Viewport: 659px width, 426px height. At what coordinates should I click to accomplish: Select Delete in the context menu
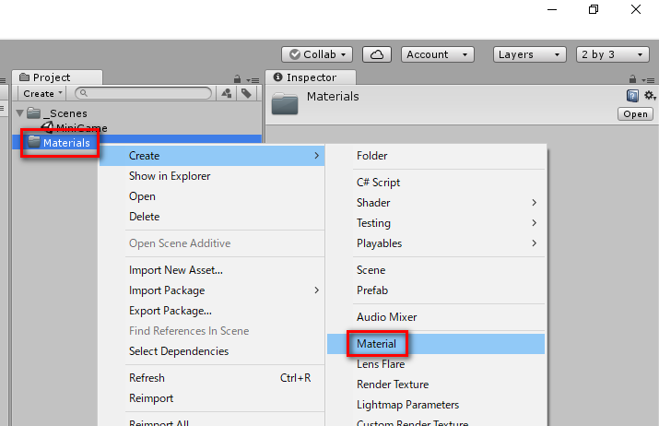pyautogui.click(x=212, y=216)
